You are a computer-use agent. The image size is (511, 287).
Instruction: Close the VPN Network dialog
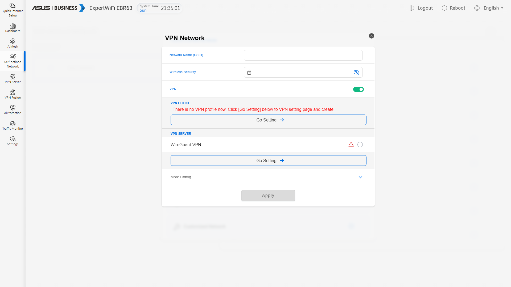tap(371, 36)
